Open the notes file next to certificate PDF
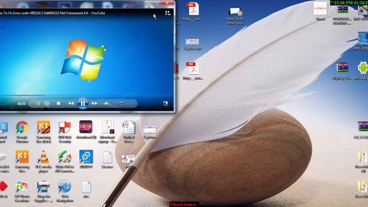The width and height of the screenshot is (368, 207). pyautogui.click(x=129, y=132)
